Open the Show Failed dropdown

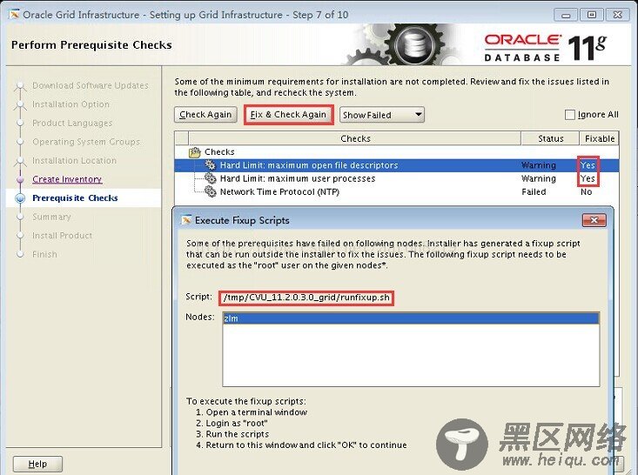pos(381,115)
